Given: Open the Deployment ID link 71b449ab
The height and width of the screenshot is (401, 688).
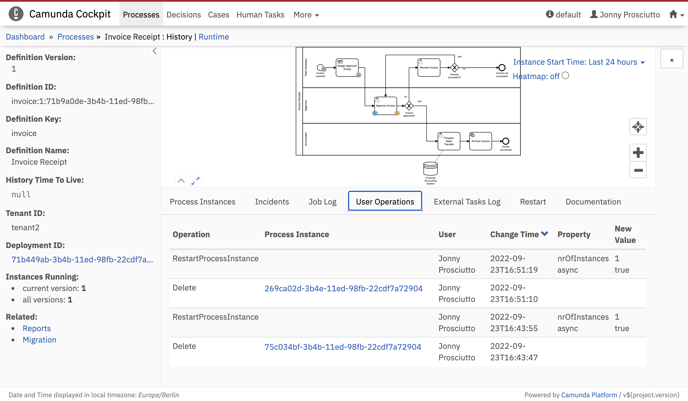Looking at the screenshot, I should [x=82, y=260].
